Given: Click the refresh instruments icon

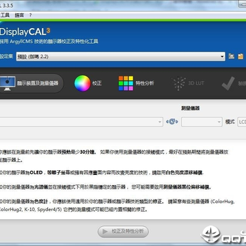Looking at the screenshot, I should 172,122.
